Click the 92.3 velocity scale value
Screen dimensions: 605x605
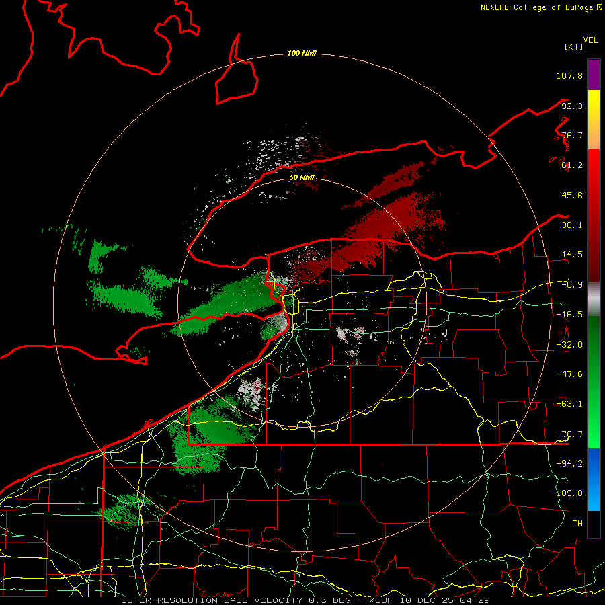[572, 106]
